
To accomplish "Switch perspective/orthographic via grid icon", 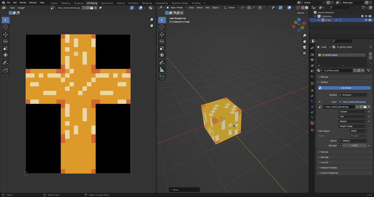I will coord(304,53).
